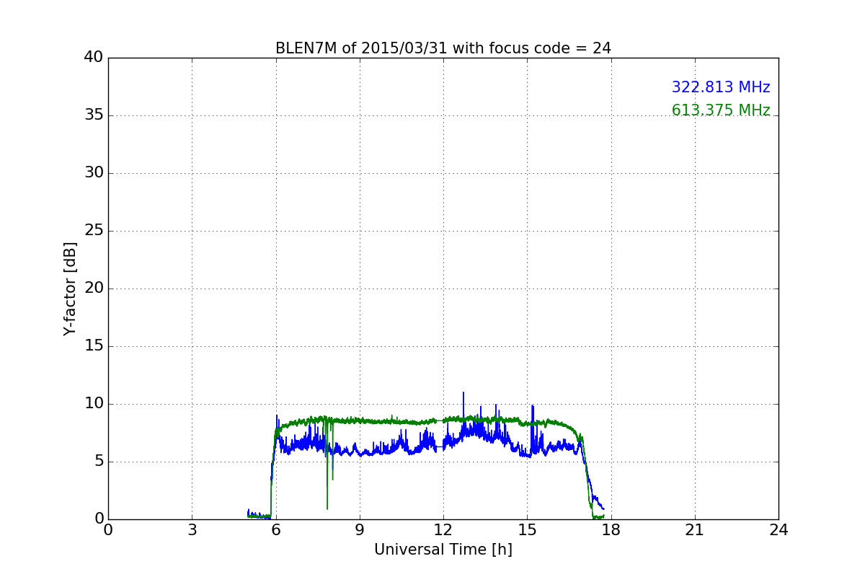Select the green '613.375 MHz' legend label
Viewport: 865px width, 577px height.
[721, 110]
